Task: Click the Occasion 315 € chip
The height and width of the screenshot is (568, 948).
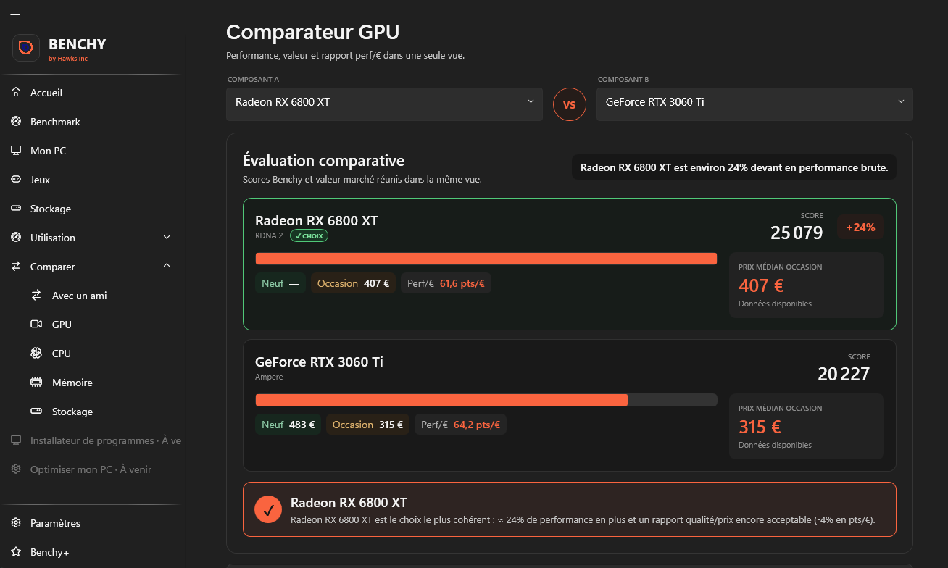Action: click(368, 425)
